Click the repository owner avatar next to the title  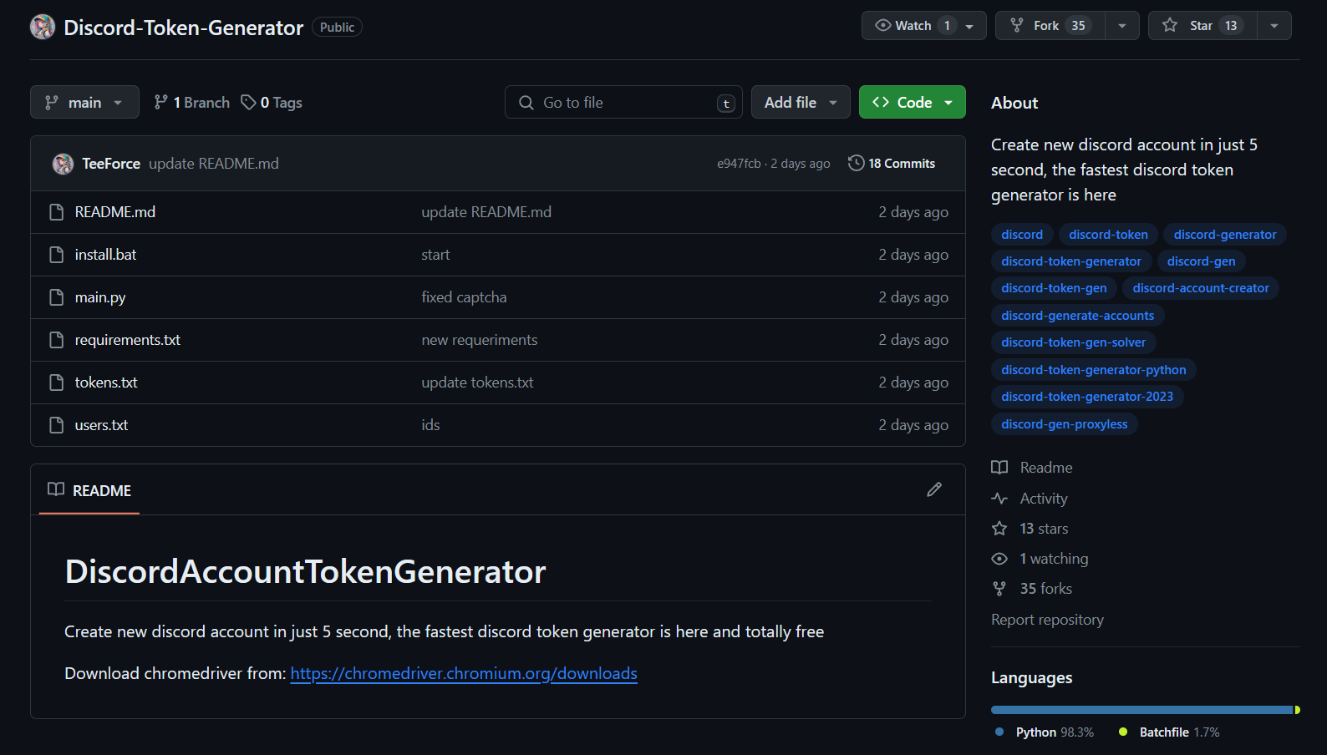[x=43, y=27]
